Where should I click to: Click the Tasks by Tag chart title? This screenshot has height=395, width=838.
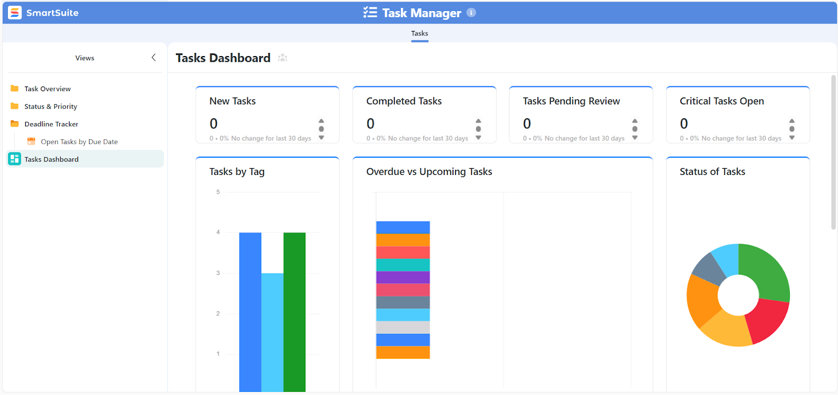237,172
